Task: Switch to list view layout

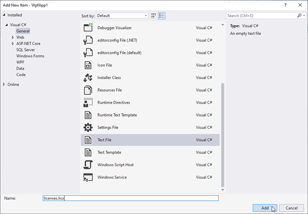Action: [x=161, y=15]
